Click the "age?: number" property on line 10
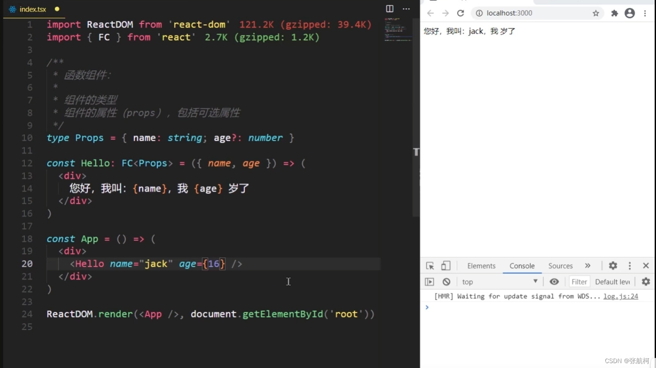This screenshot has height=368, width=656. coord(248,138)
